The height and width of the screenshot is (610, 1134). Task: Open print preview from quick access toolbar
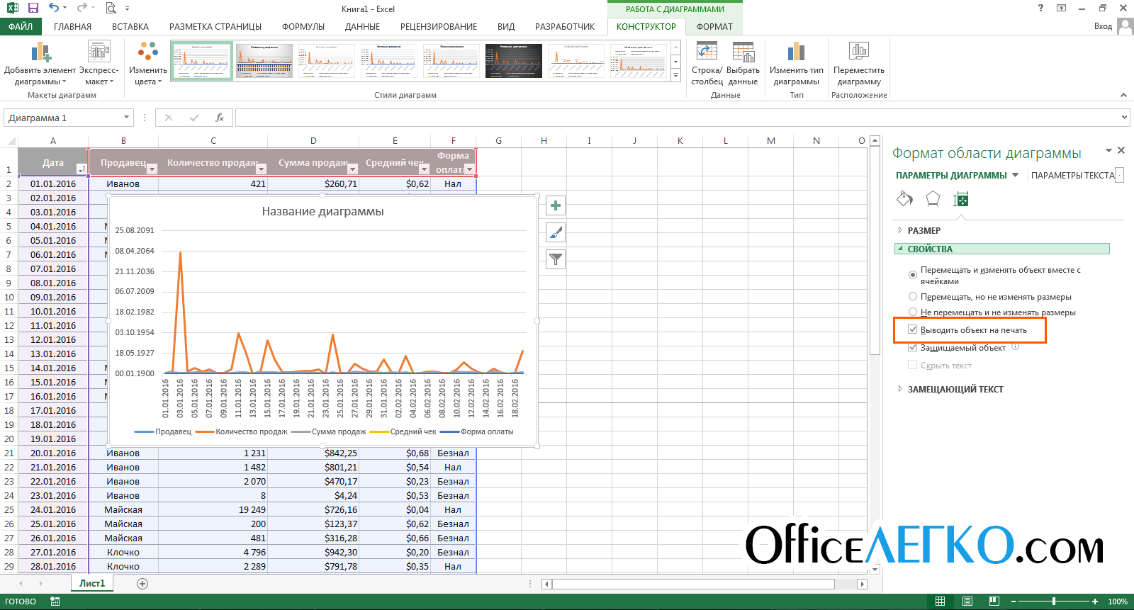111,9
